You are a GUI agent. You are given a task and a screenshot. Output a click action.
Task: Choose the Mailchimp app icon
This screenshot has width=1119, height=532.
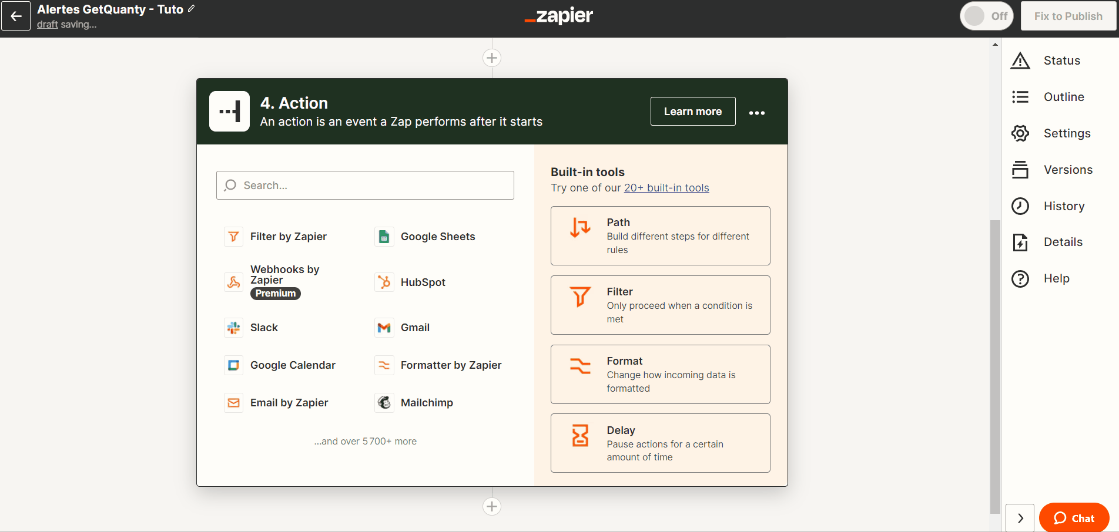(x=384, y=403)
